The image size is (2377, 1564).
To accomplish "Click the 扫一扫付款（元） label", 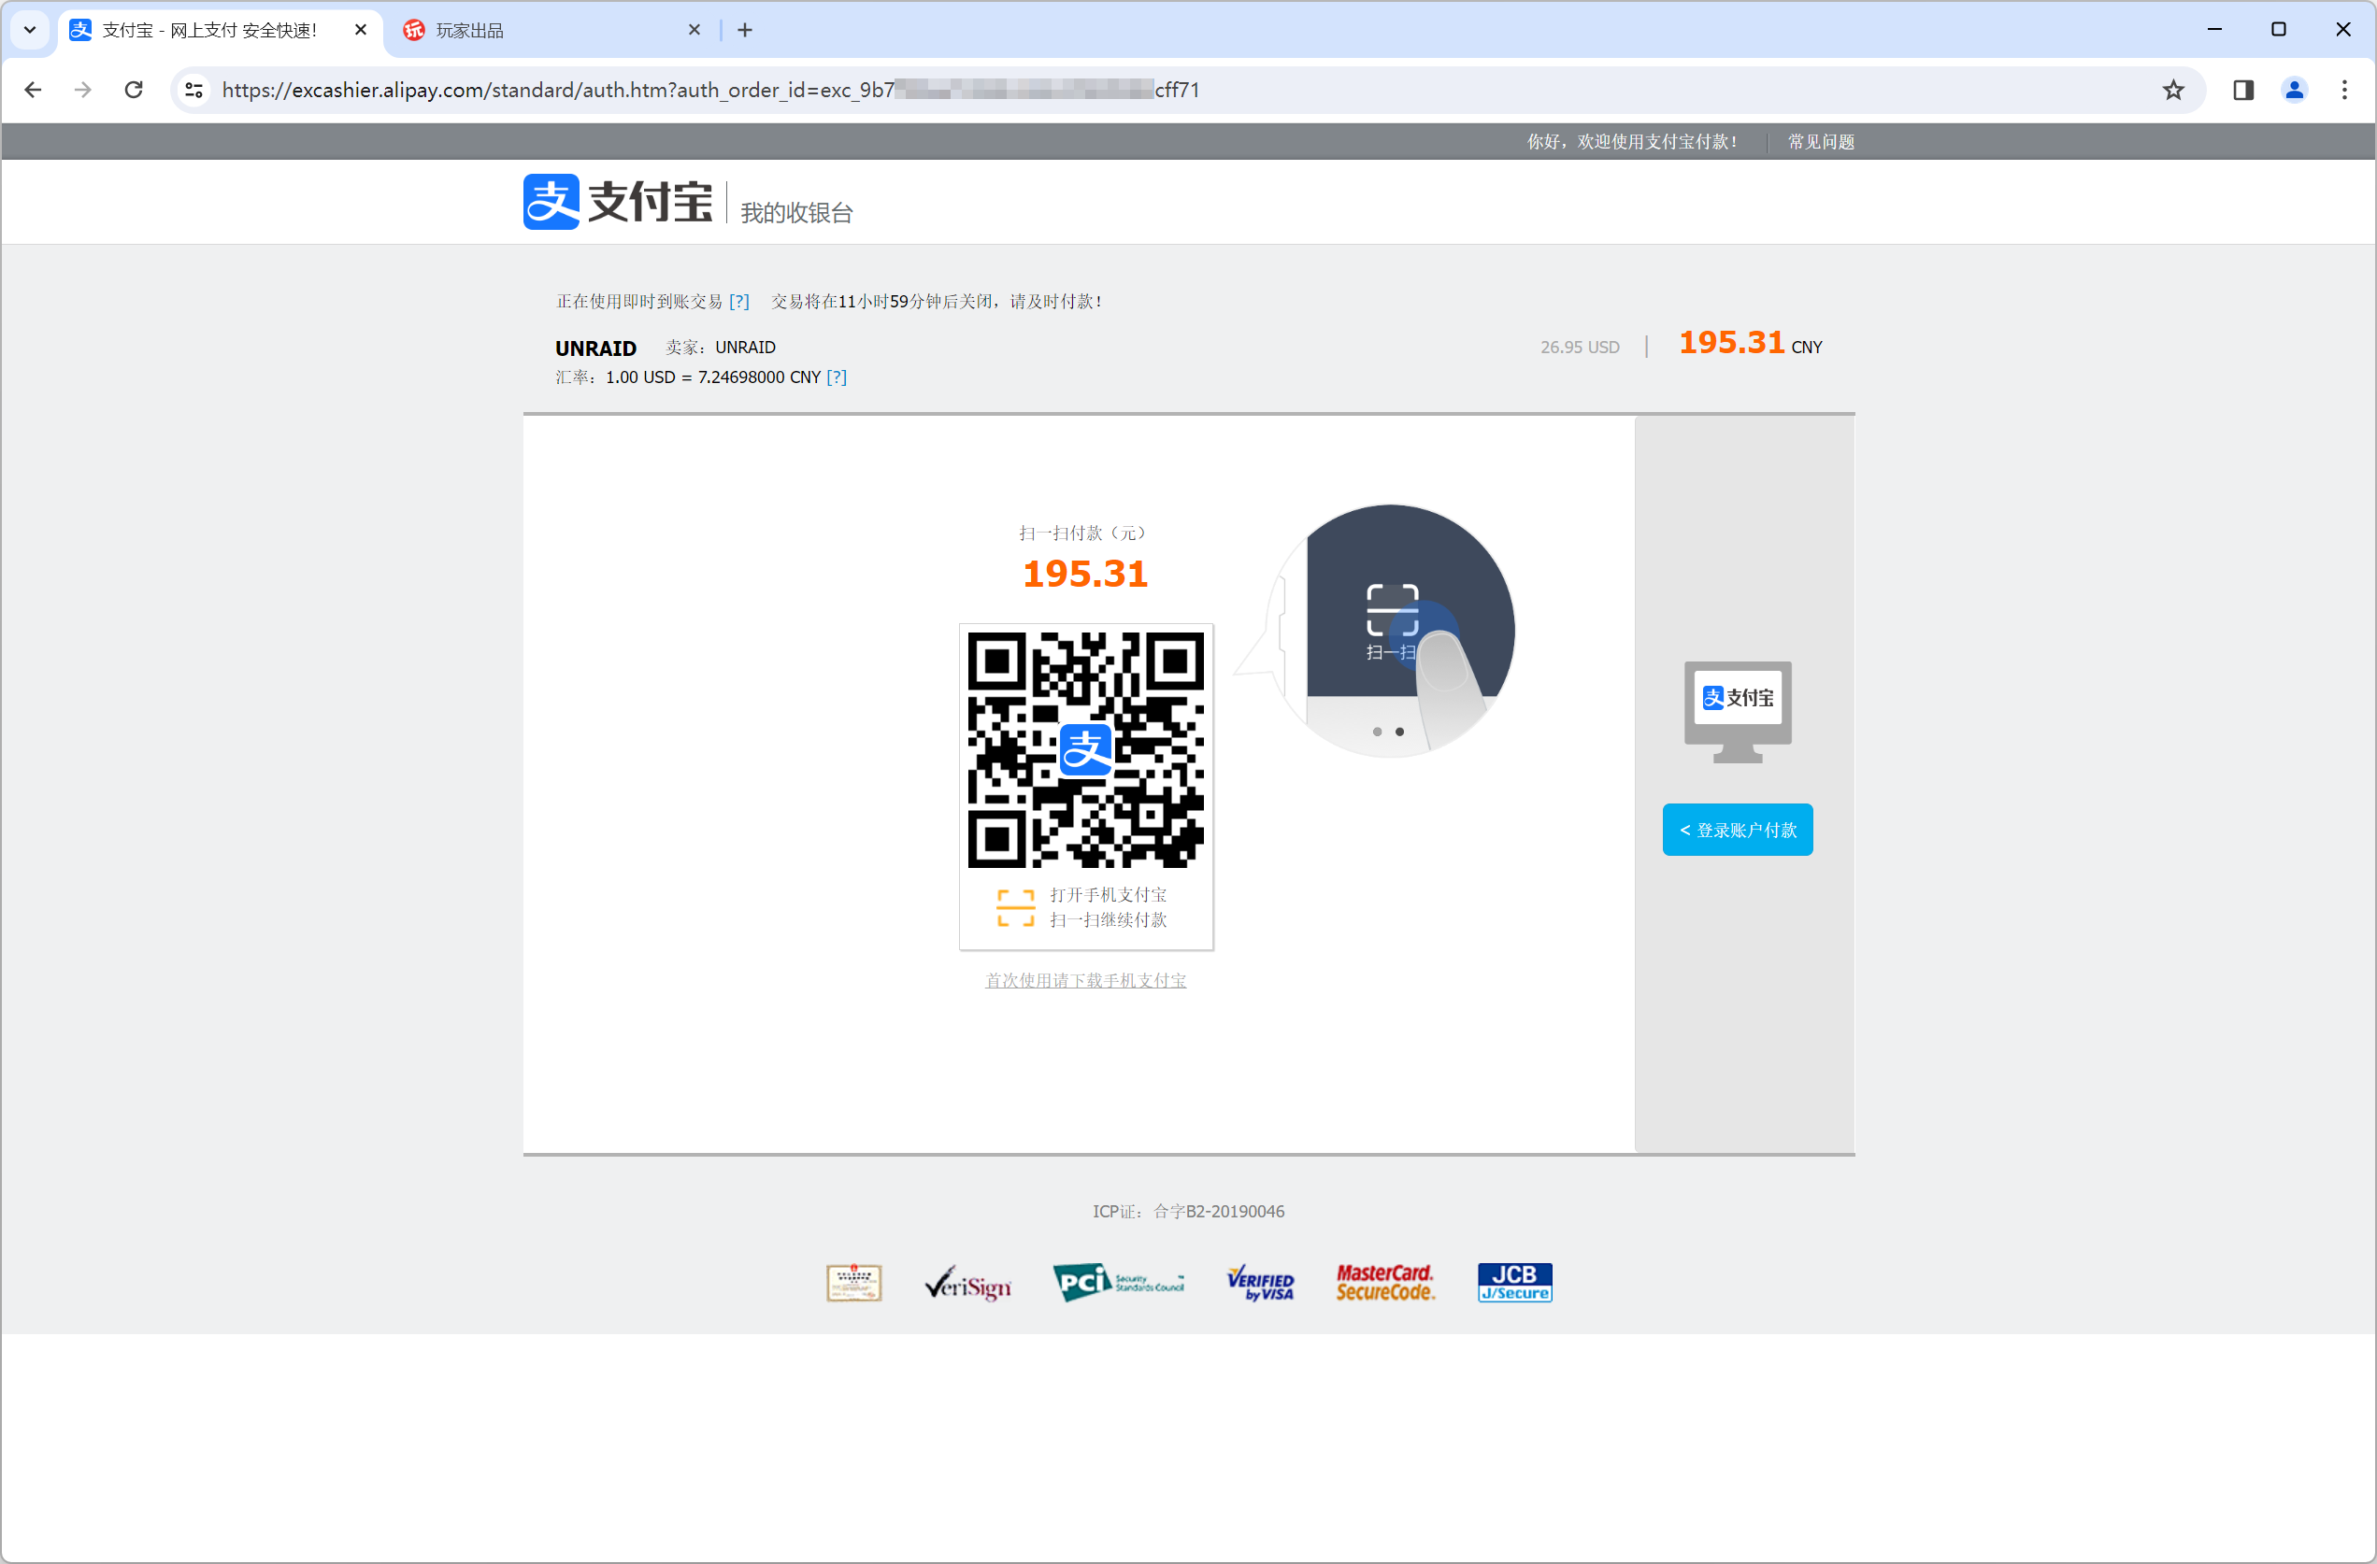I will click(1085, 533).
